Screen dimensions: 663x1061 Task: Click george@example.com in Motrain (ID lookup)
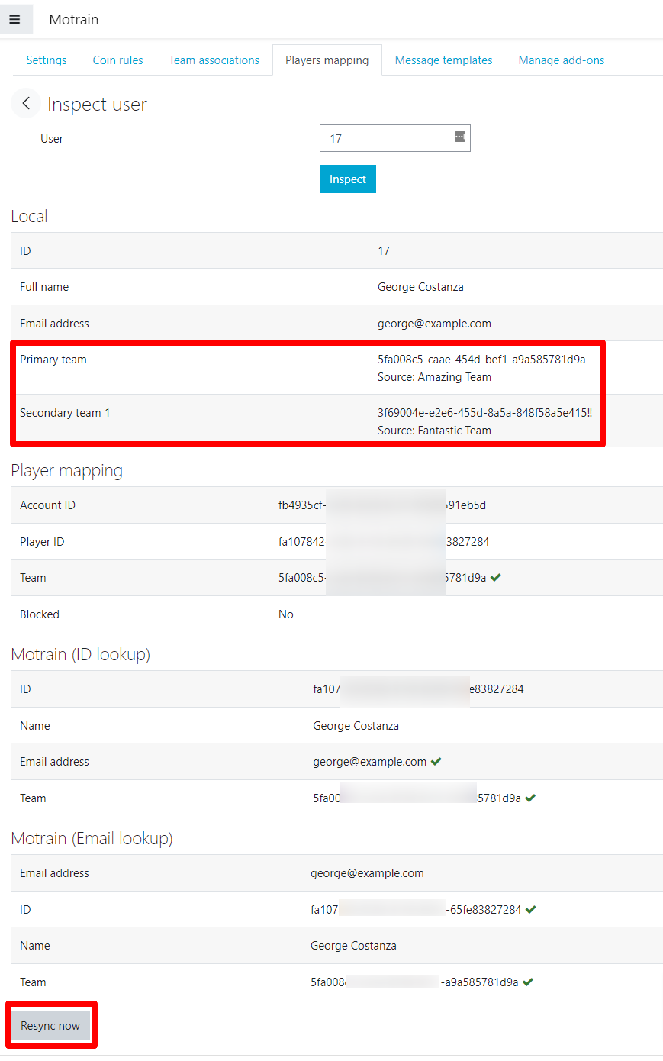[369, 762]
